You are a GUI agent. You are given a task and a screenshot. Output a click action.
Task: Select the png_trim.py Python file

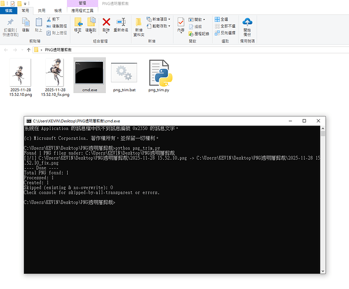tap(159, 75)
